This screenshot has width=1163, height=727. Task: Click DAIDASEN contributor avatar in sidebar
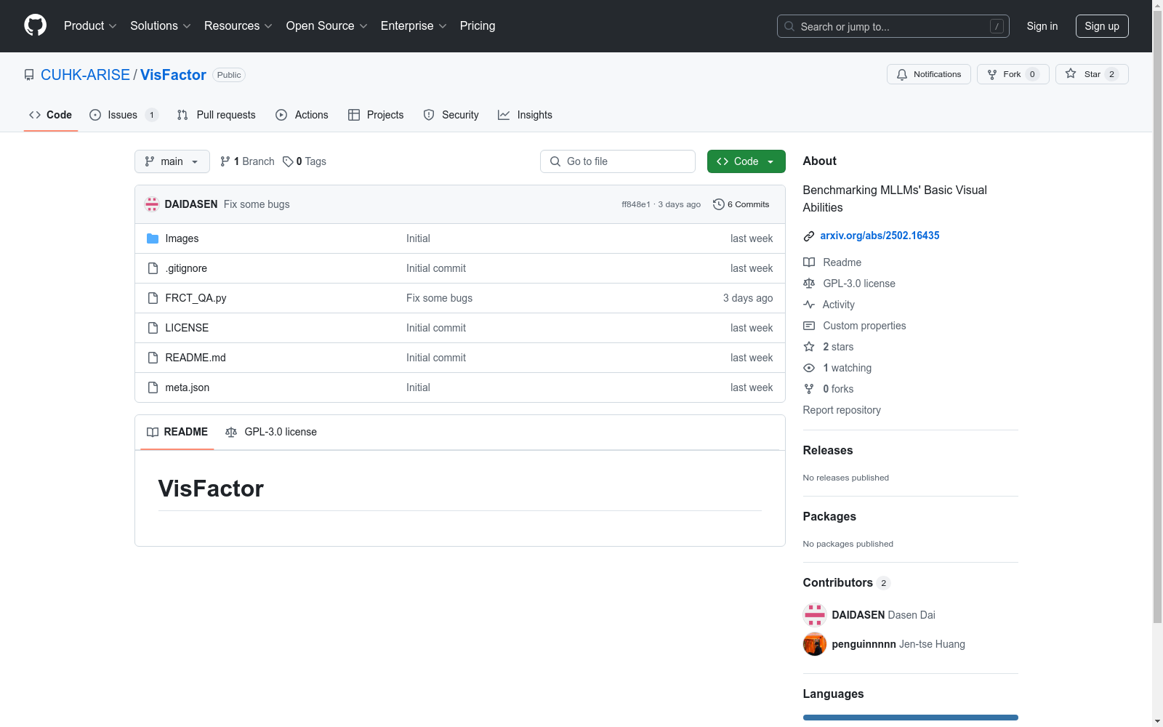click(815, 615)
